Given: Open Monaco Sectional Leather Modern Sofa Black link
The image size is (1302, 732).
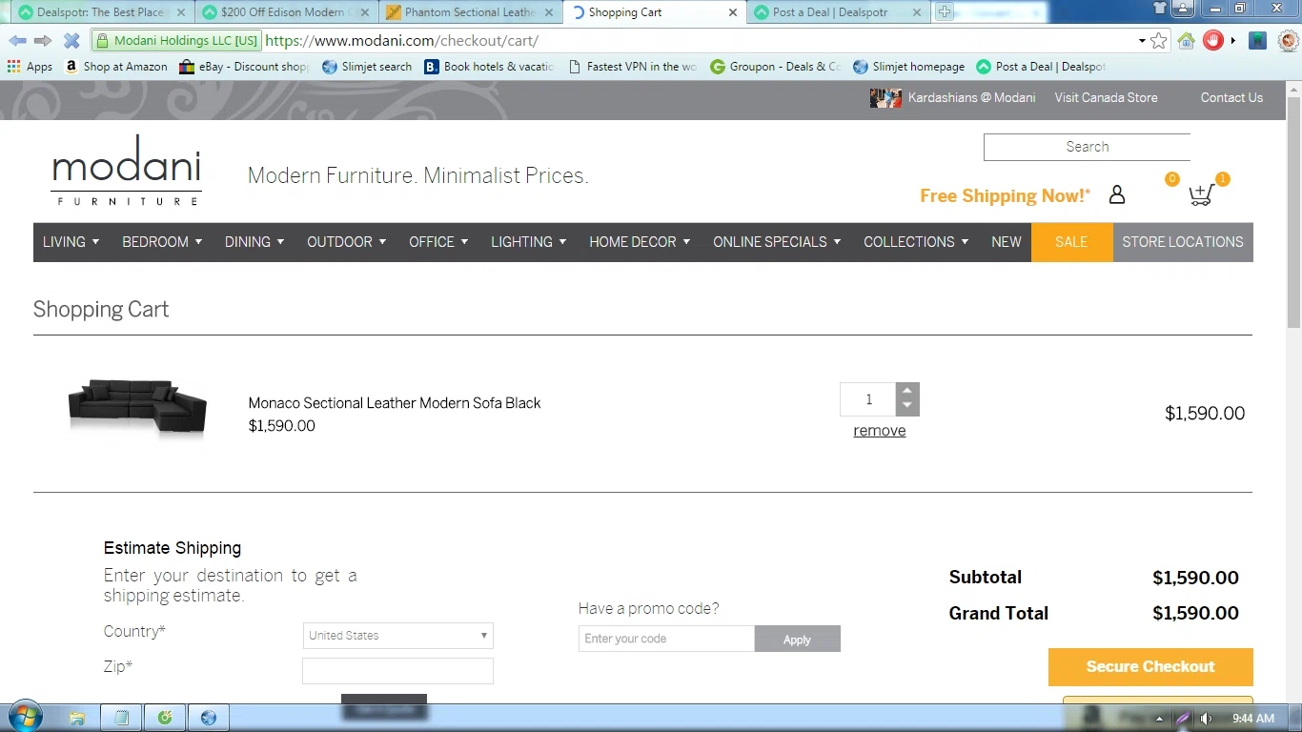Looking at the screenshot, I should [x=395, y=403].
